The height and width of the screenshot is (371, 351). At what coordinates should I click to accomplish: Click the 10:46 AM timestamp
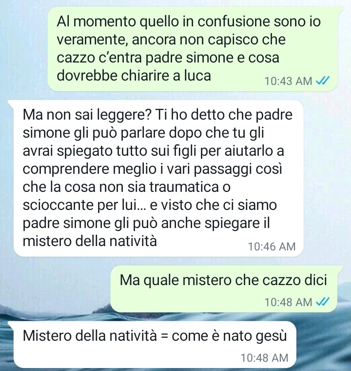point(272,247)
